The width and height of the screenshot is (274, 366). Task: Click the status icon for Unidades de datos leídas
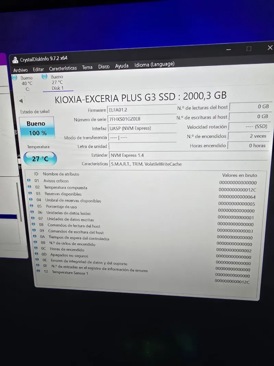(32, 212)
